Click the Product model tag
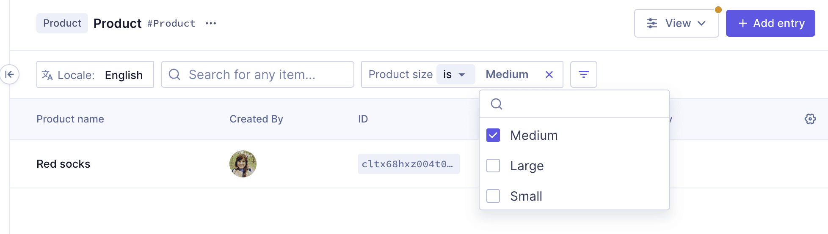 [x=62, y=23]
